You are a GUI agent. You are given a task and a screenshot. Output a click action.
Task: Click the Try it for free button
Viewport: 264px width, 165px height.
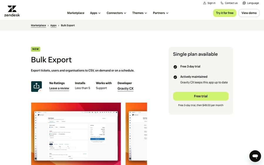pyautogui.click(x=225, y=13)
